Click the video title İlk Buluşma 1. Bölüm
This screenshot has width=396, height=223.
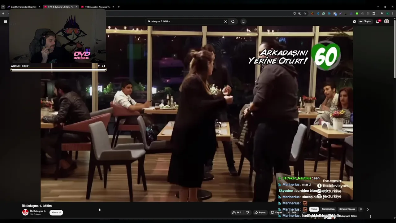pyautogui.click(x=37, y=206)
